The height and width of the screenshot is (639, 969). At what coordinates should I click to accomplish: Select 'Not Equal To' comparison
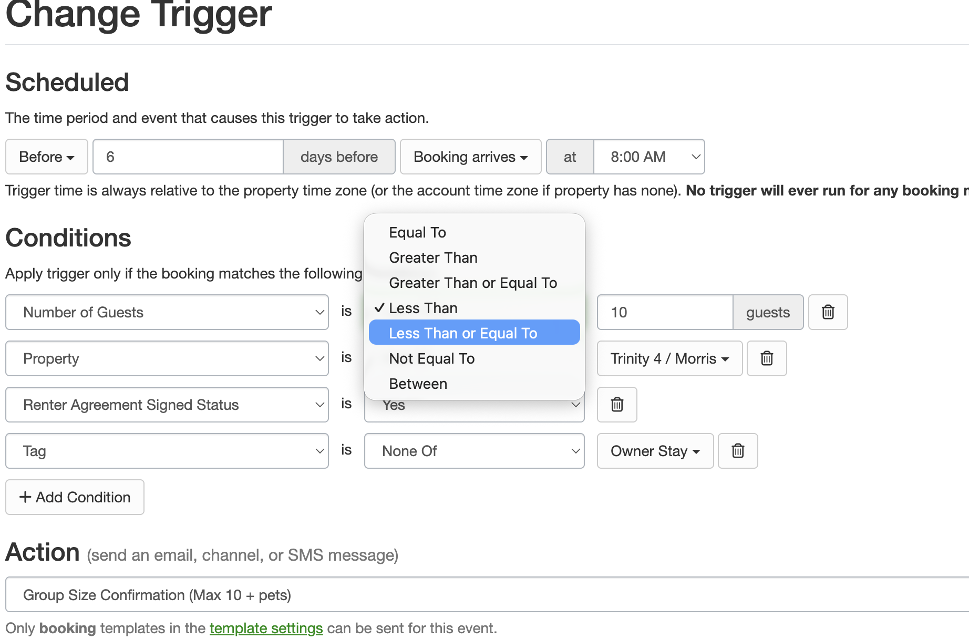[432, 358]
